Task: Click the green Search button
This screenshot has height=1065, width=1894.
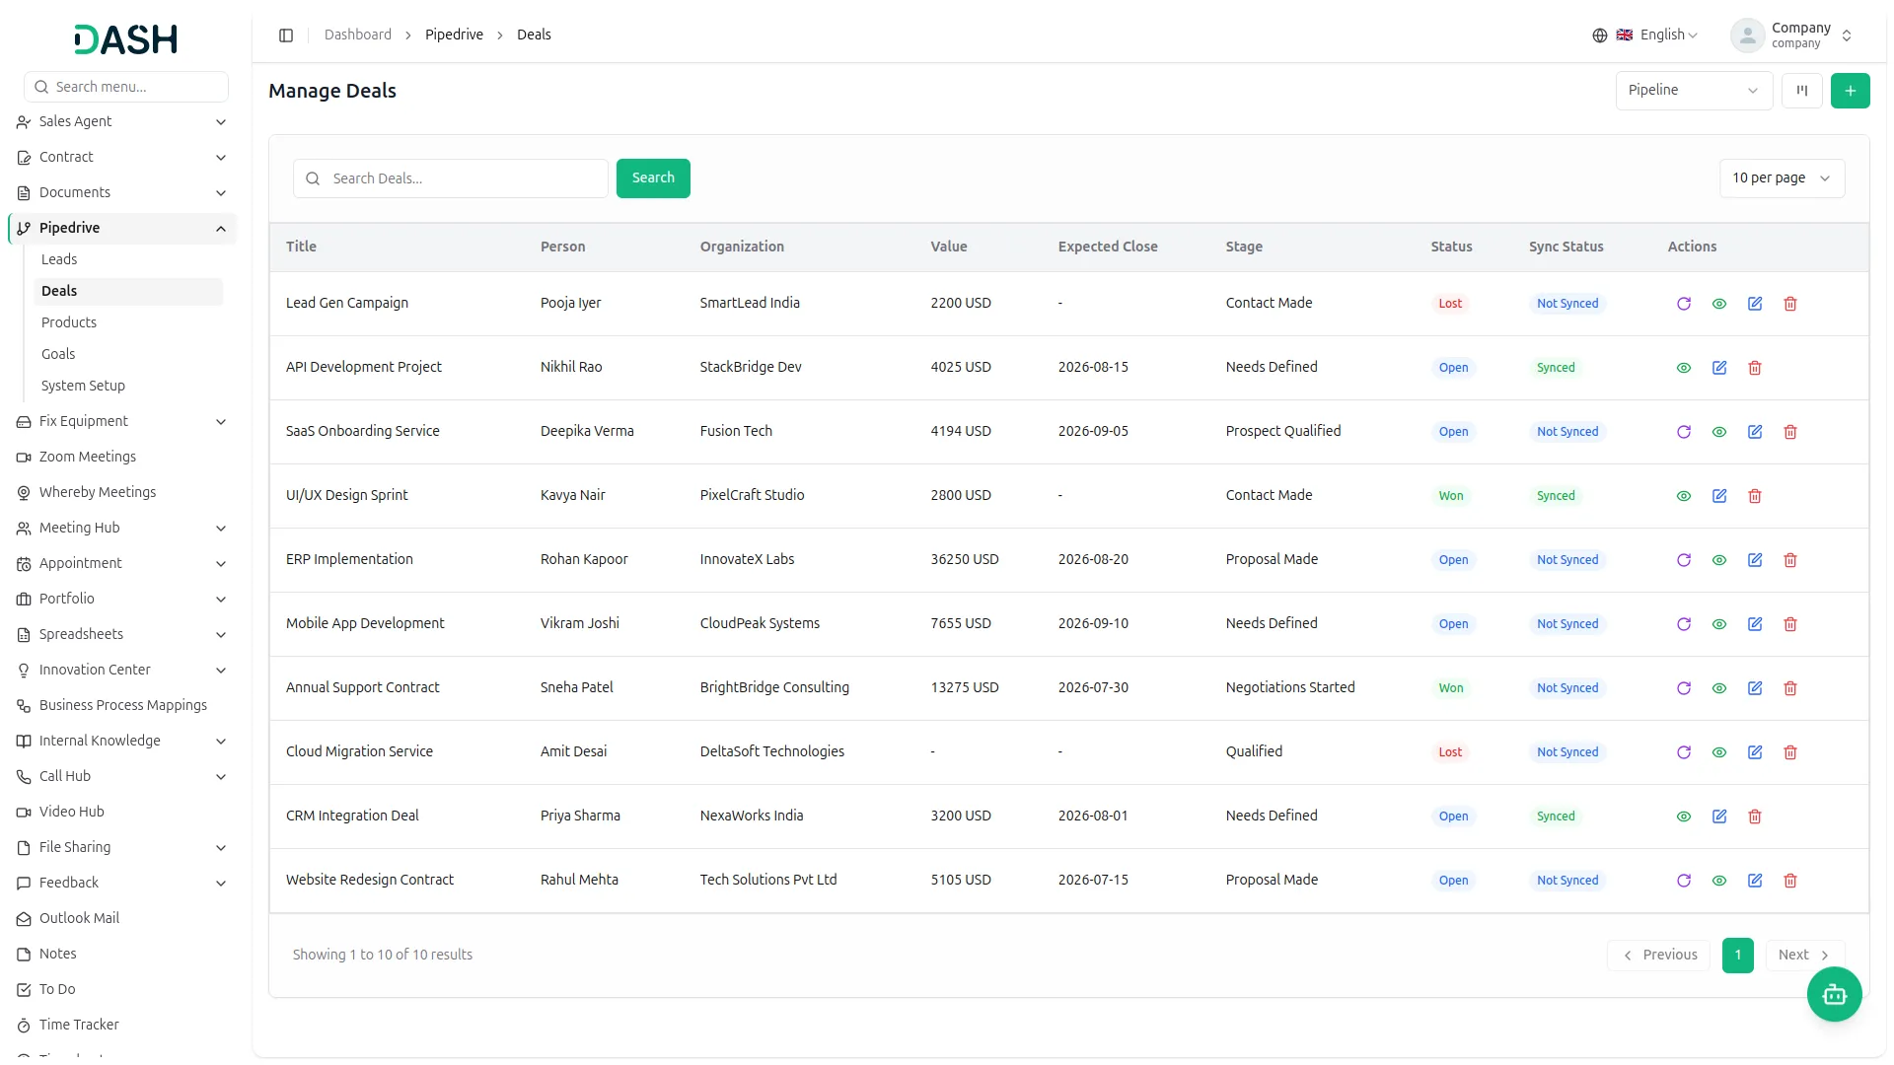Action: tap(653, 178)
